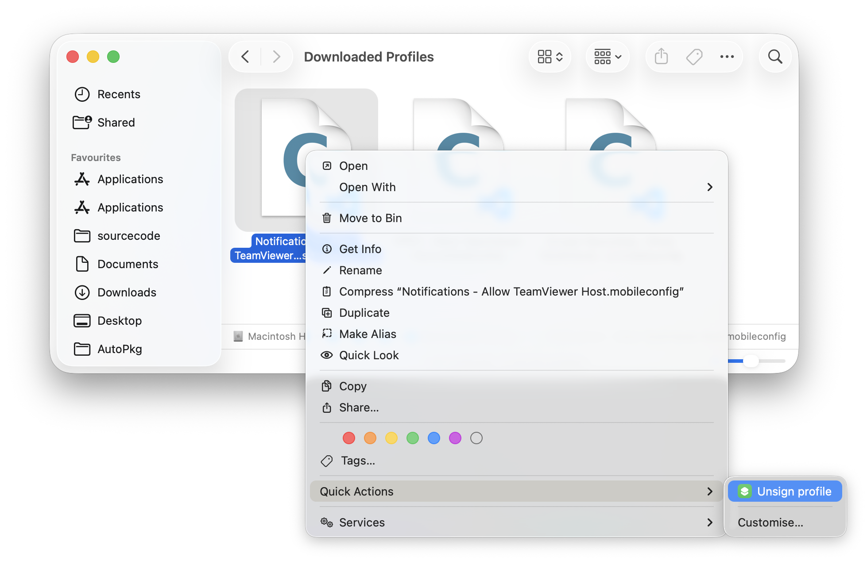Select Get Info from the context menu

[360, 249]
